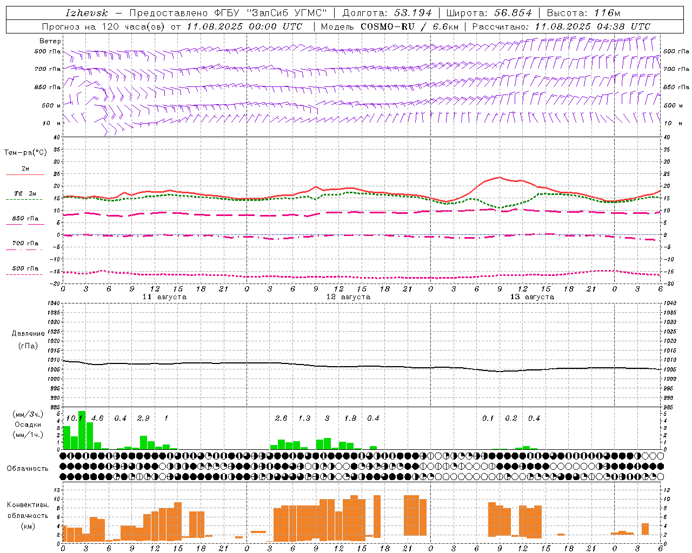Click the "Давление" pressure panel label
This screenshot has height=553, width=692.
click(28, 334)
